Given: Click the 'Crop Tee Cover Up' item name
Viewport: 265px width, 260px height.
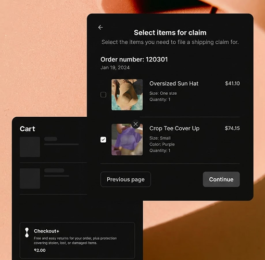Looking at the screenshot, I should (174, 128).
